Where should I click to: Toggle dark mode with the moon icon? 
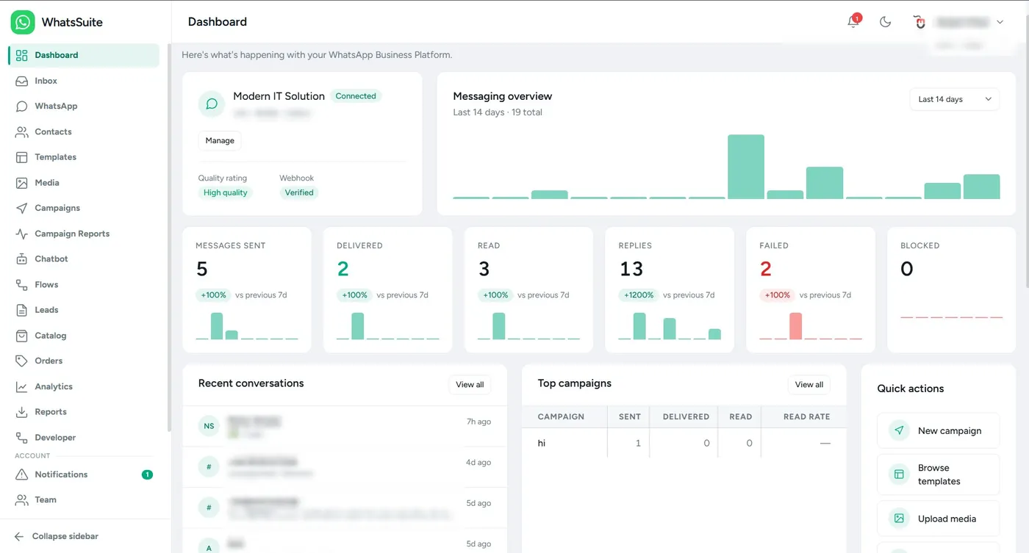[x=886, y=22]
